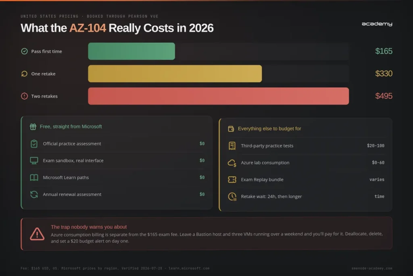The width and height of the screenshot is (413, 276).
Task: Click the warning triangle icon in the trap box
Action: tap(37, 234)
